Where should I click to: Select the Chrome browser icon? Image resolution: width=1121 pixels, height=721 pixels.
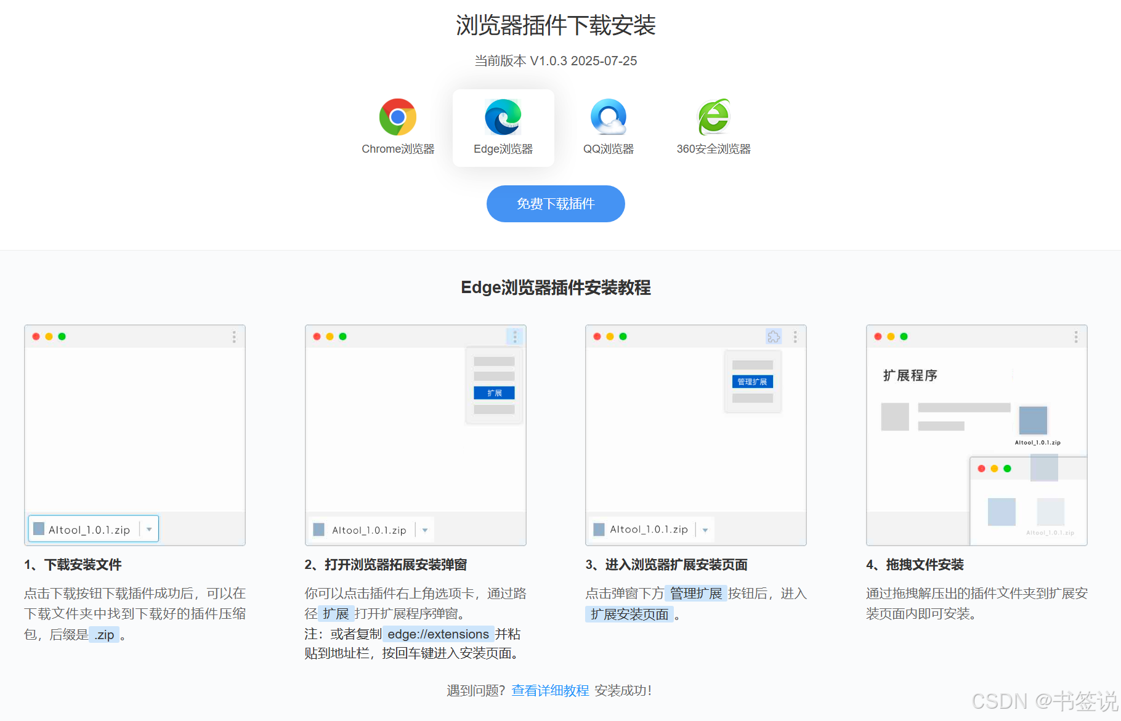pyautogui.click(x=398, y=117)
